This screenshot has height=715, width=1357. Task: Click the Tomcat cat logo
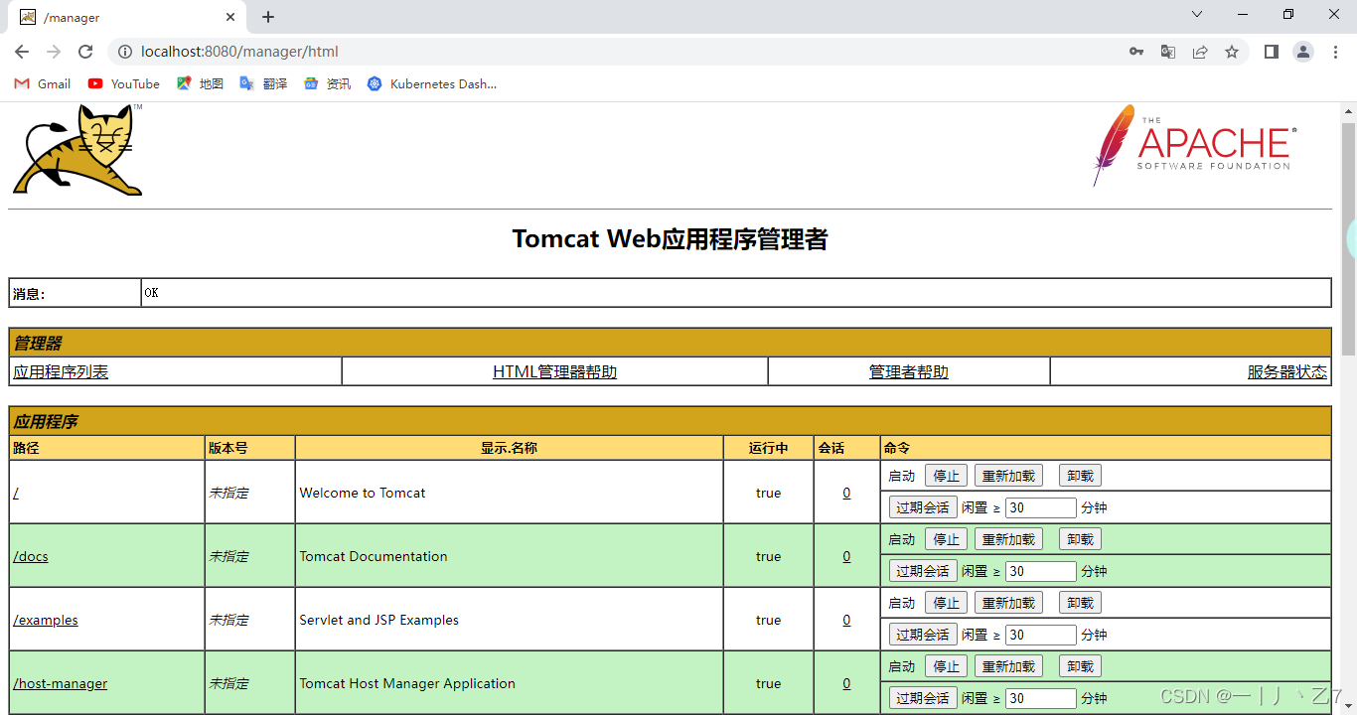77,149
